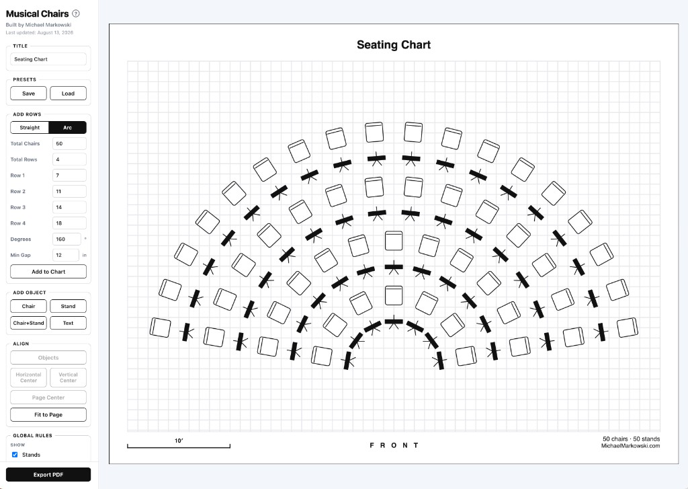Select the center music stand in the front arc
The image size is (688, 489).
coord(394,322)
